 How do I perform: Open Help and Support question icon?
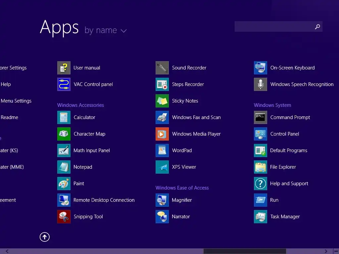[x=261, y=184]
